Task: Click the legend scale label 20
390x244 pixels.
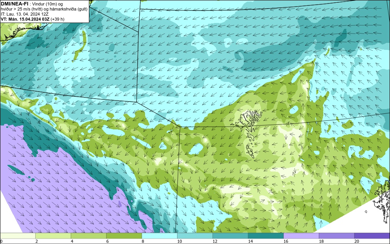Action: click(357, 241)
